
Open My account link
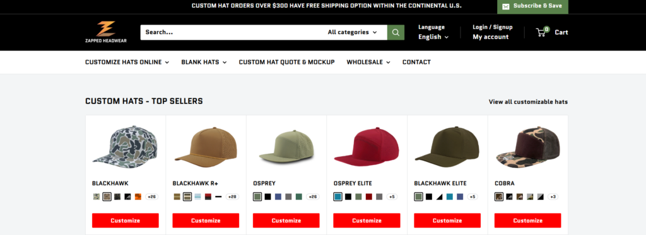pos(490,37)
